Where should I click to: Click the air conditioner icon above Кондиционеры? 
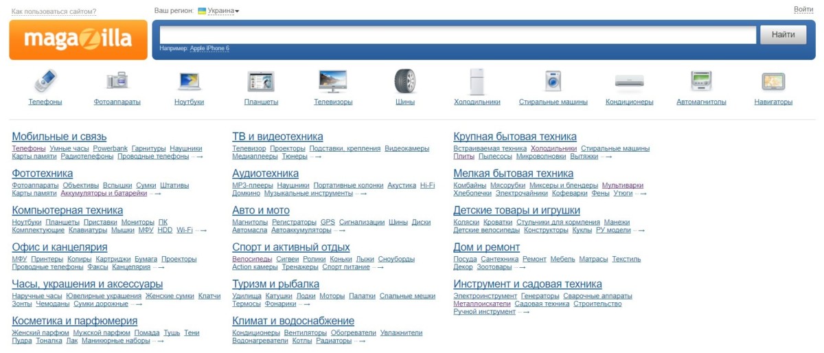coord(629,82)
